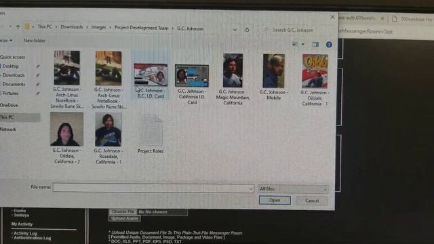
Task: Close the 000webhost browser tab
Action: pyautogui.click(x=382, y=18)
